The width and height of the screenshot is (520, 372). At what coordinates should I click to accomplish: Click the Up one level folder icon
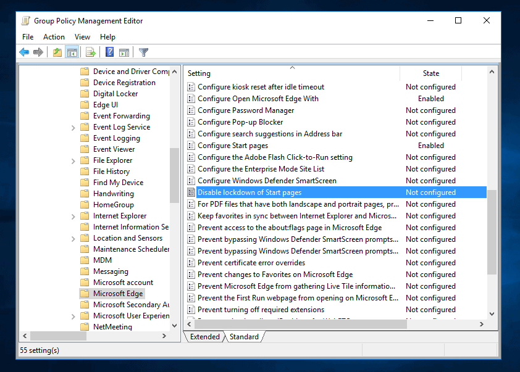(57, 52)
